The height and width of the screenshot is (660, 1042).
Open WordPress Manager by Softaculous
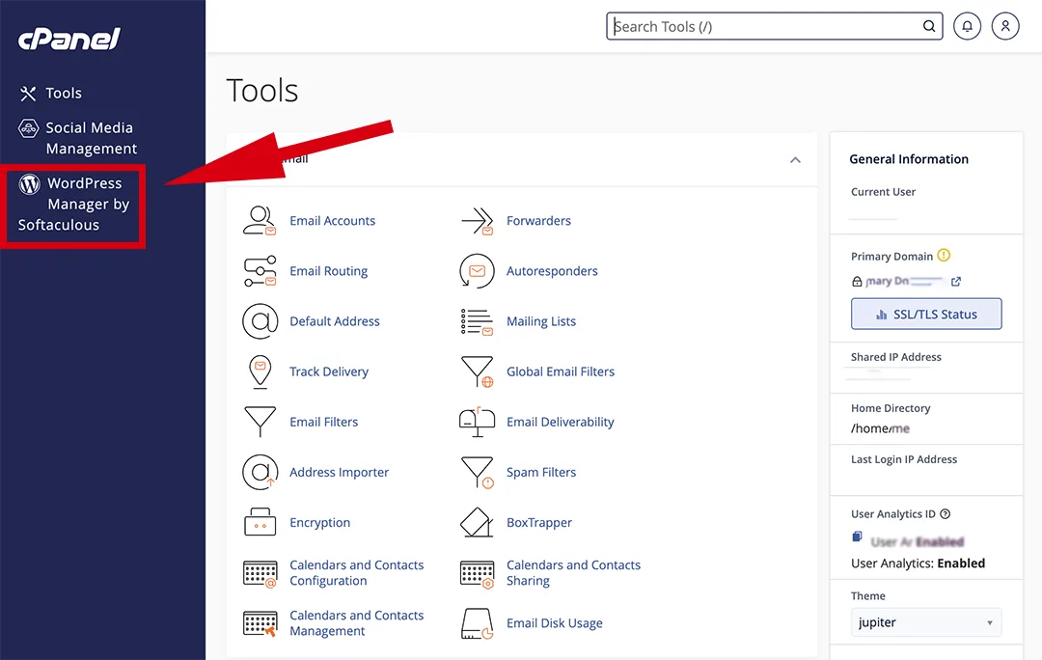73,204
